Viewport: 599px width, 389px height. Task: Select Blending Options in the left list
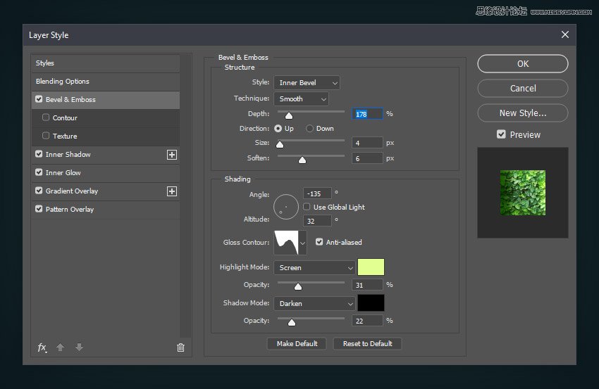(105, 82)
